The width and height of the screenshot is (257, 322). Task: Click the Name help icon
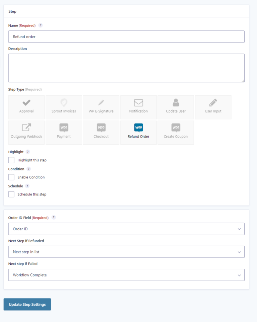coord(40,25)
